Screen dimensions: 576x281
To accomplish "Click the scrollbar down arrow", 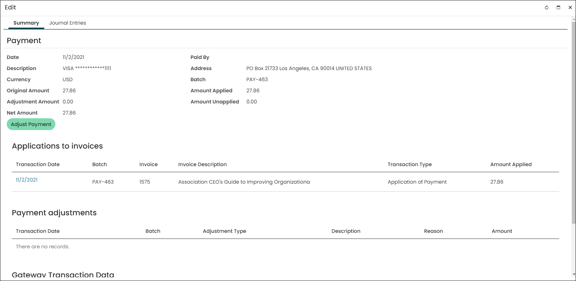I will (x=574, y=275).
